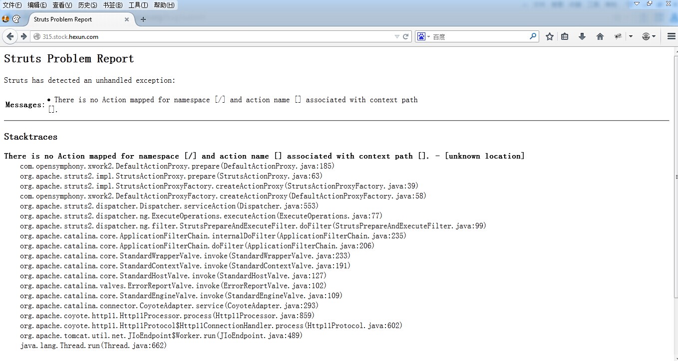This screenshot has width=678, height=361.
Task: Click the ApplicationFilterChain.doFilter line at java:206
Action: point(197,246)
